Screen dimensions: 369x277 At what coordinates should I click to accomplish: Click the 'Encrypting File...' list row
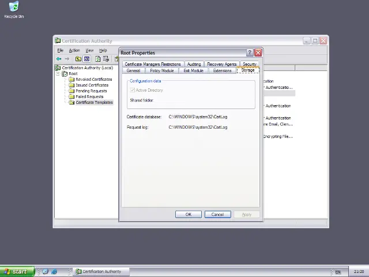278,136
